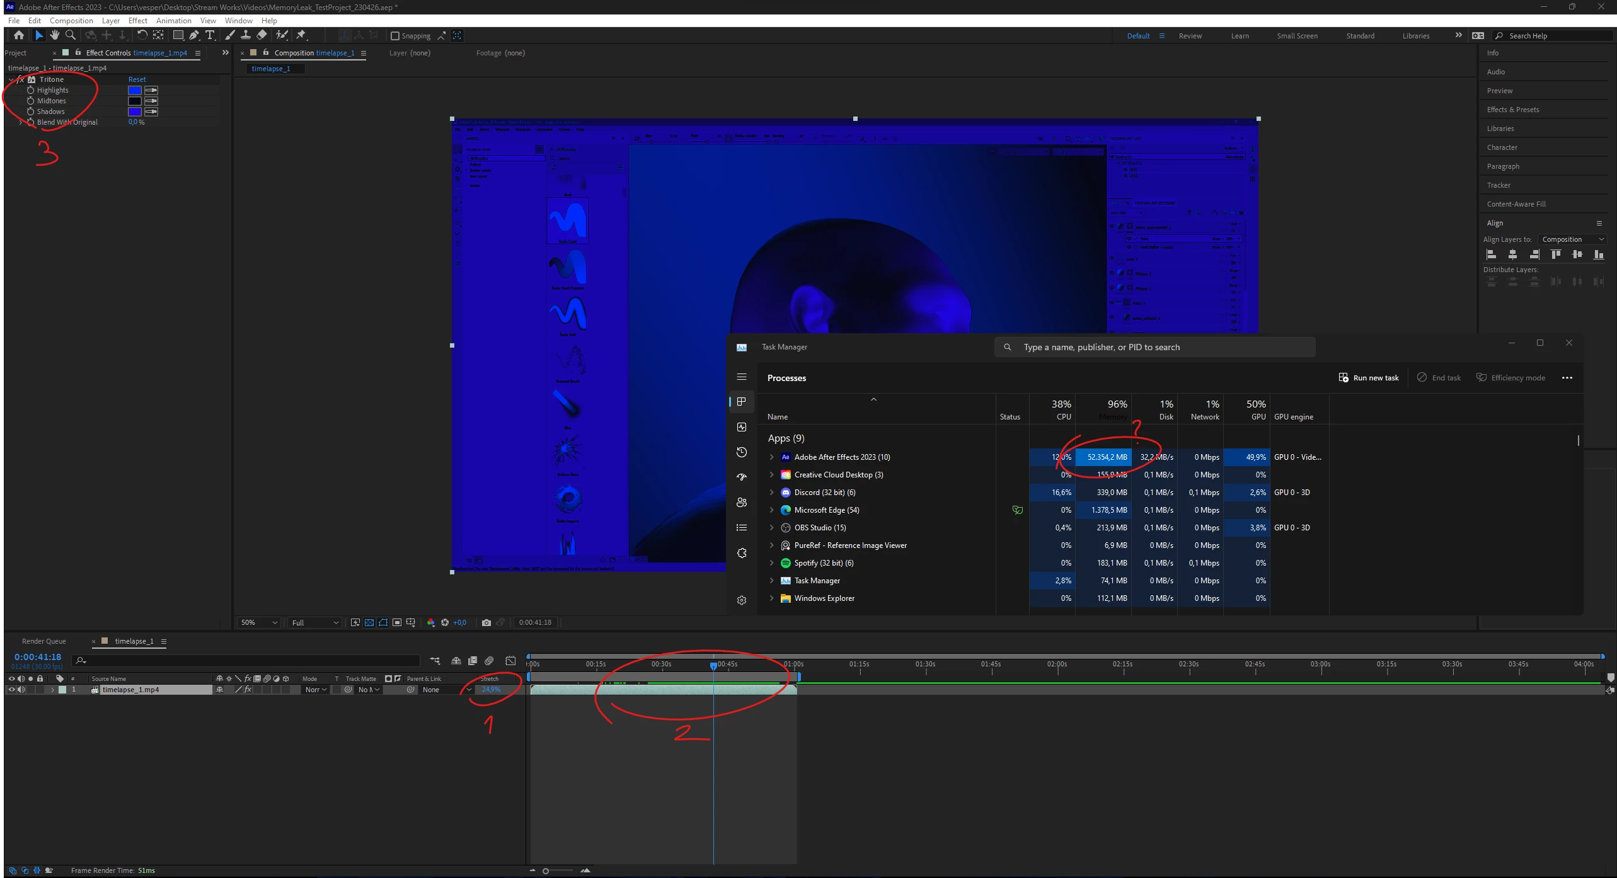Click Reset link for Tritone effect
Image resolution: width=1617 pixels, height=878 pixels.
[137, 79]
